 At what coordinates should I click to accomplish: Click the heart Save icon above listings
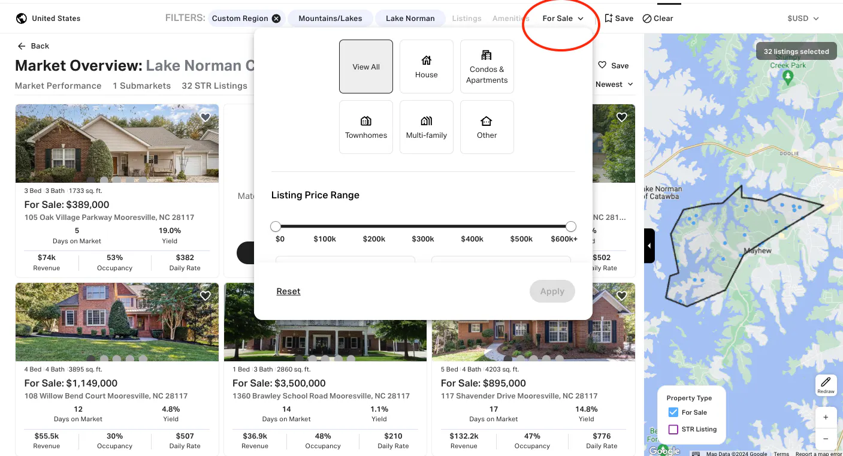click(603, 65)
